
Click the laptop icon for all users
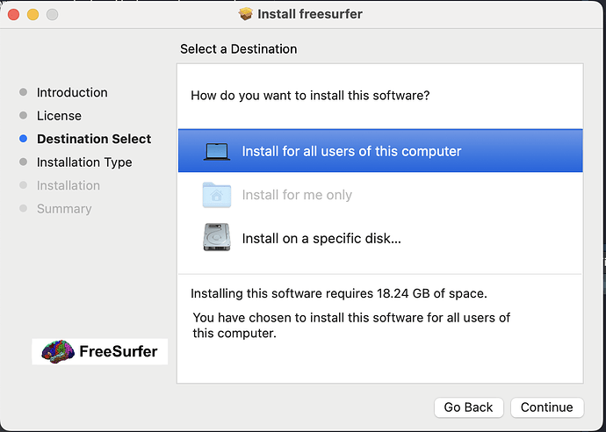coord(217,152)
